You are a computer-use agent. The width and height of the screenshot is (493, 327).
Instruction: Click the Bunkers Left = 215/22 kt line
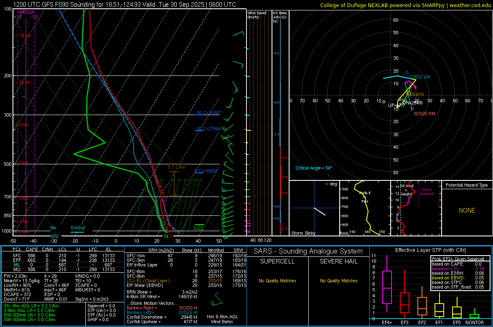[162, 312]
